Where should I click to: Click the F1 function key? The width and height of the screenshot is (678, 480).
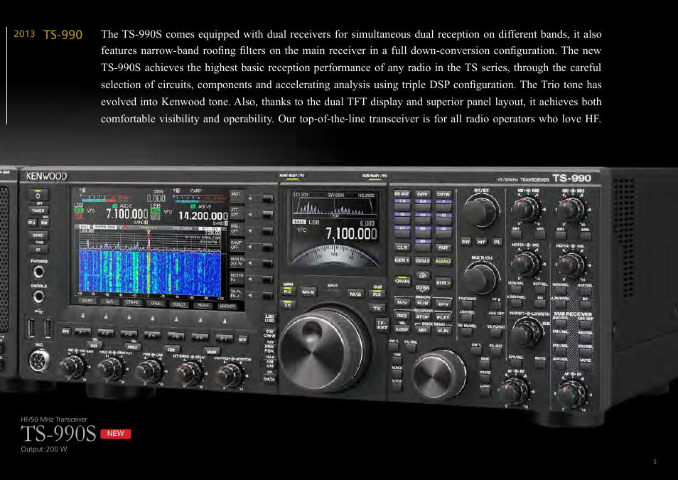82,332
